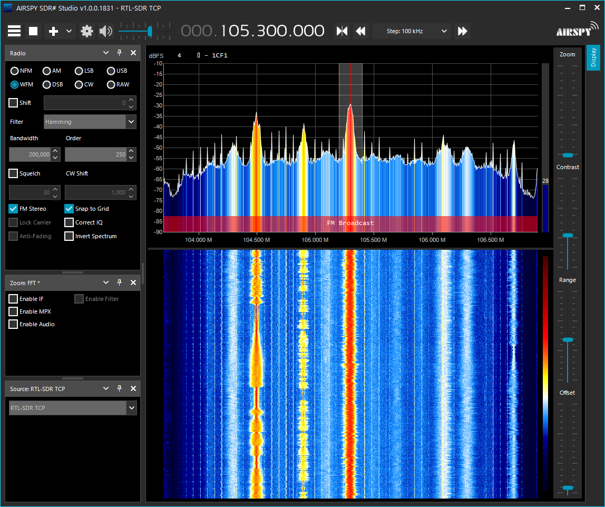The image size is (605, 507).
Task: Click the Offset slider handle
Action: (568, 488)
